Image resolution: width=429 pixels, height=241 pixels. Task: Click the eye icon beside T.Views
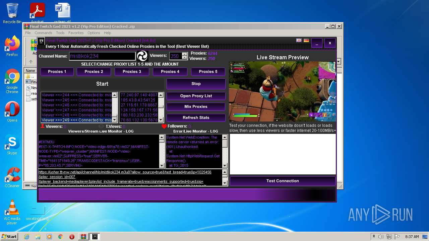coord(101,127)
